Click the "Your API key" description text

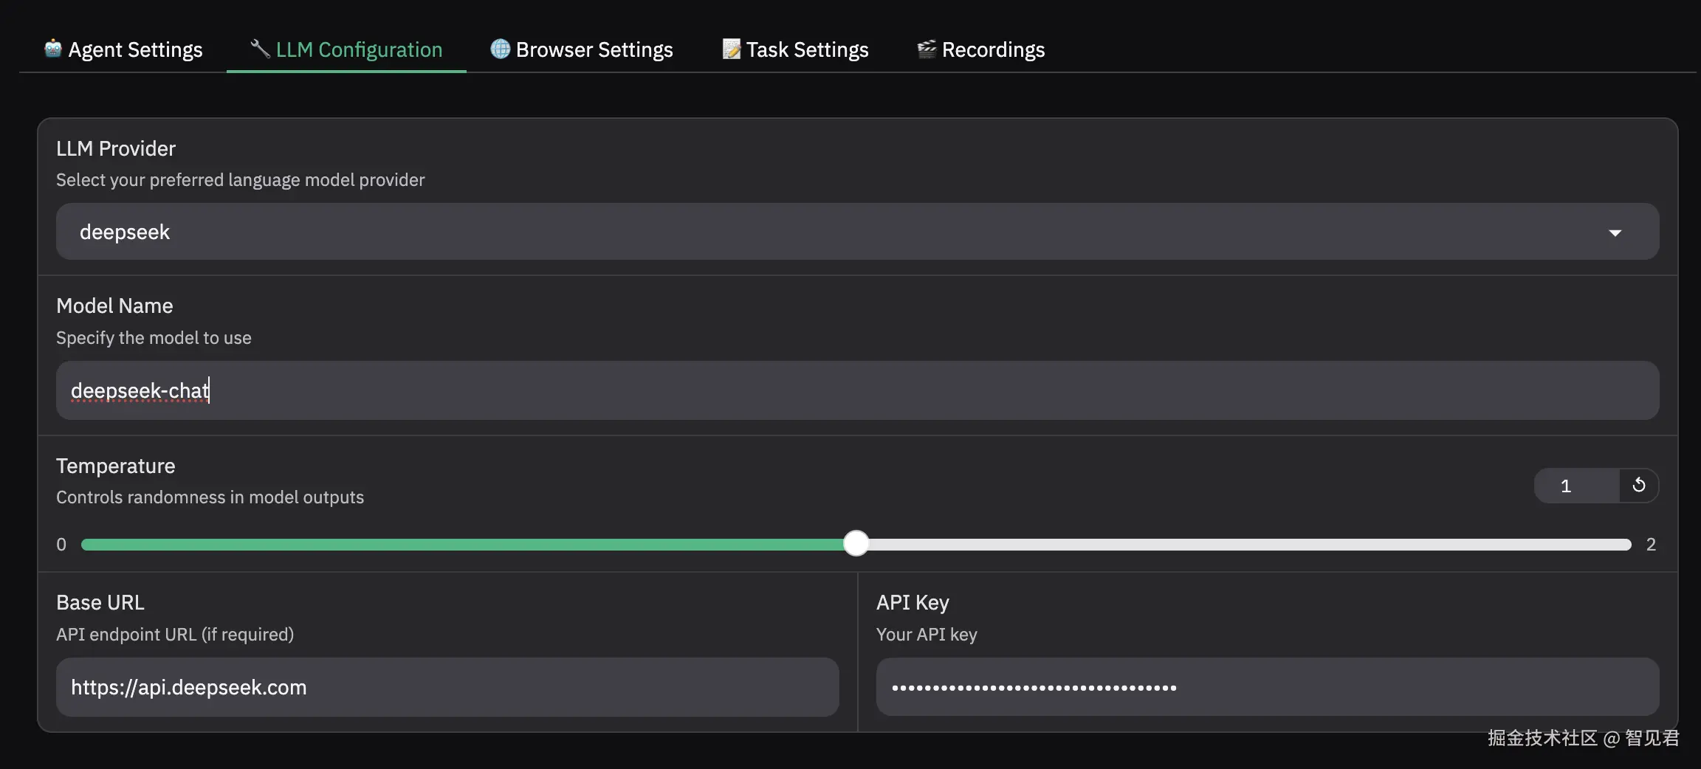pyautogui.click(x=927, y=635)
